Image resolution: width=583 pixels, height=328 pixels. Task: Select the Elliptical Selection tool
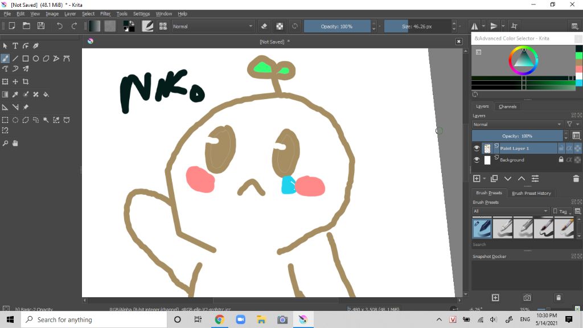(x=15, y=120)
